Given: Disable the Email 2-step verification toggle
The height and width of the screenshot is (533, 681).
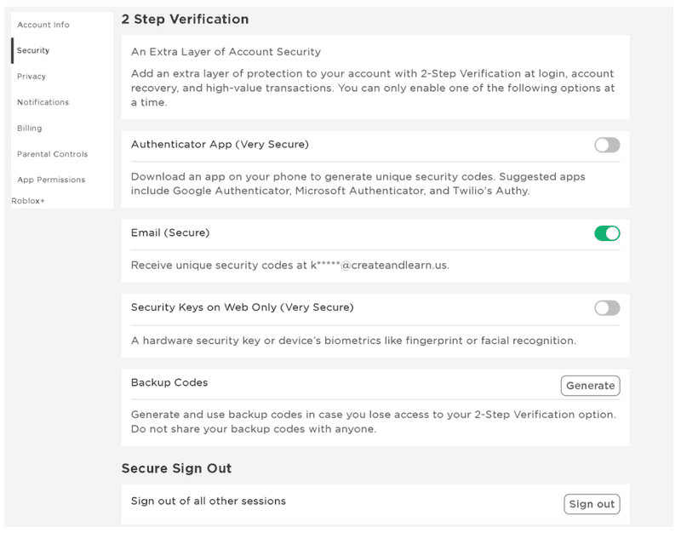Looking at the screenshot, I should click(607, 233).
